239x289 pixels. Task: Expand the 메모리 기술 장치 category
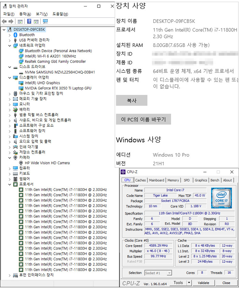[10, 99]
